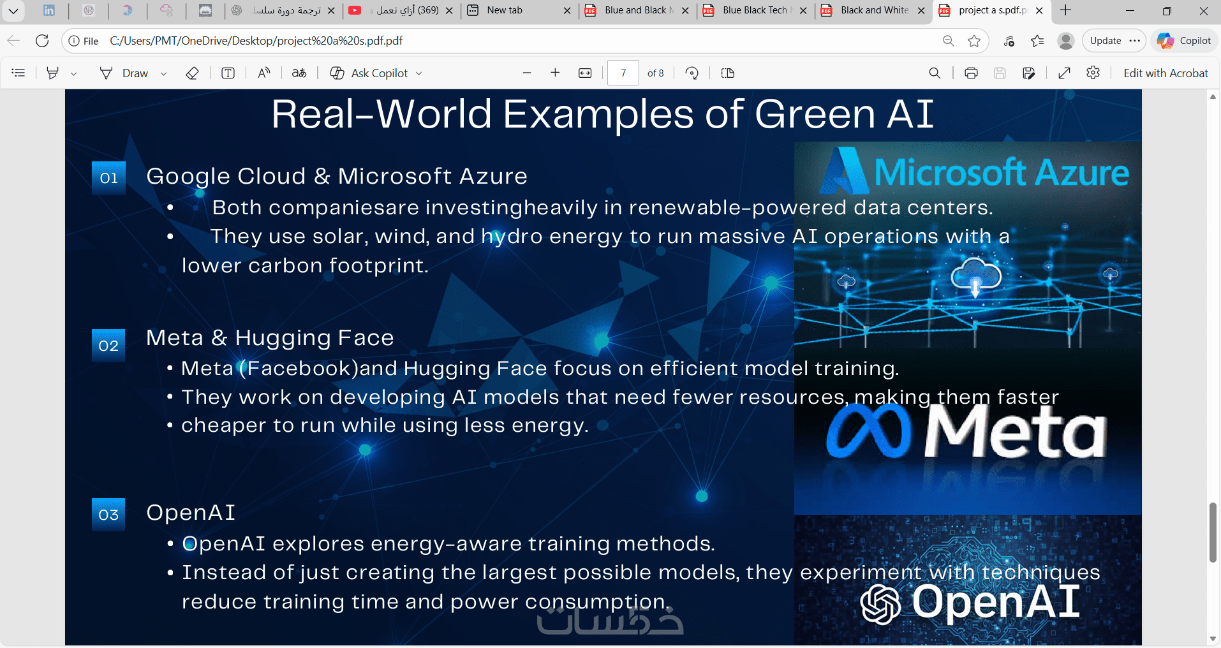Enter full screen PDF view
Viewport: 1221px width, 648px height.
tap(1064, 73)
